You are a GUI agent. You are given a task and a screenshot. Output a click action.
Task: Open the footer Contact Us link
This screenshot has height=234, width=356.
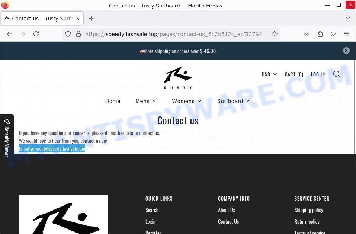click(x=228, y=222)
